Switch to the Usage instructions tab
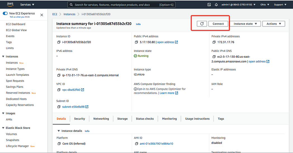Image resolution: width=293 pixels, height=153 pixels. click(197, 119)
